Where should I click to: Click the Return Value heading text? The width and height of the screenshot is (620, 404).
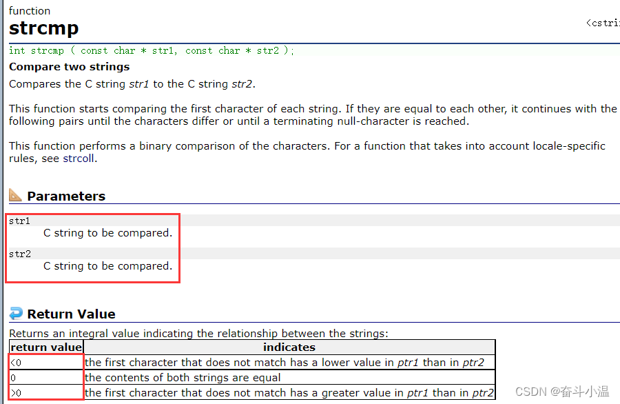(x=71, y=314)
